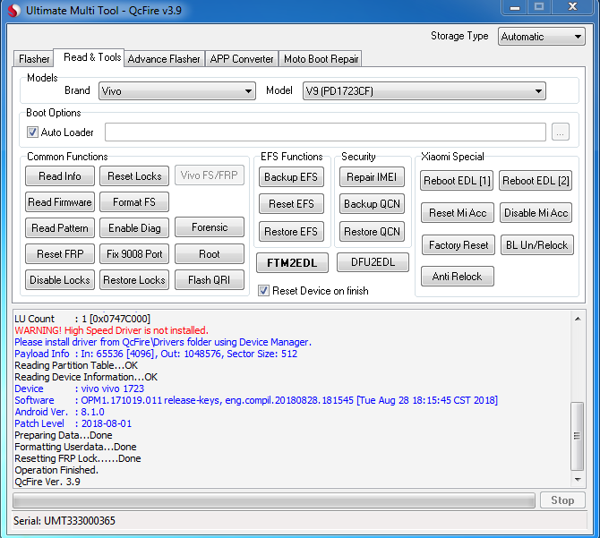Click the Restore Locks button
This screenshot has width=600, height=538.
point(134,280)
